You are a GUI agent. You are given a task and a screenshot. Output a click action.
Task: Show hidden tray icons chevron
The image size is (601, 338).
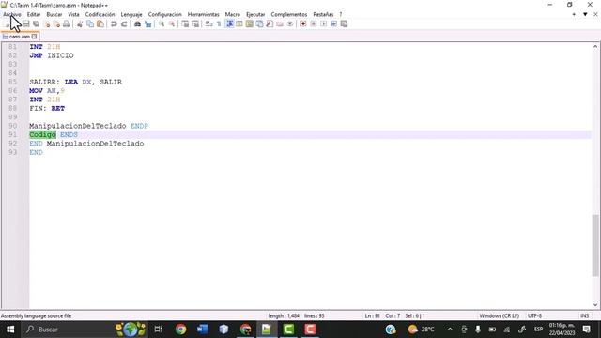[450, 330]
